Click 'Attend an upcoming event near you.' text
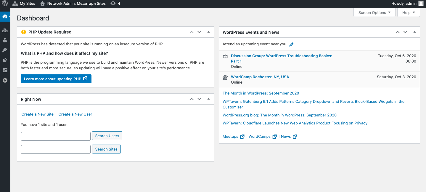Viewport: 426px width, 192px height. tap(255, 44)
